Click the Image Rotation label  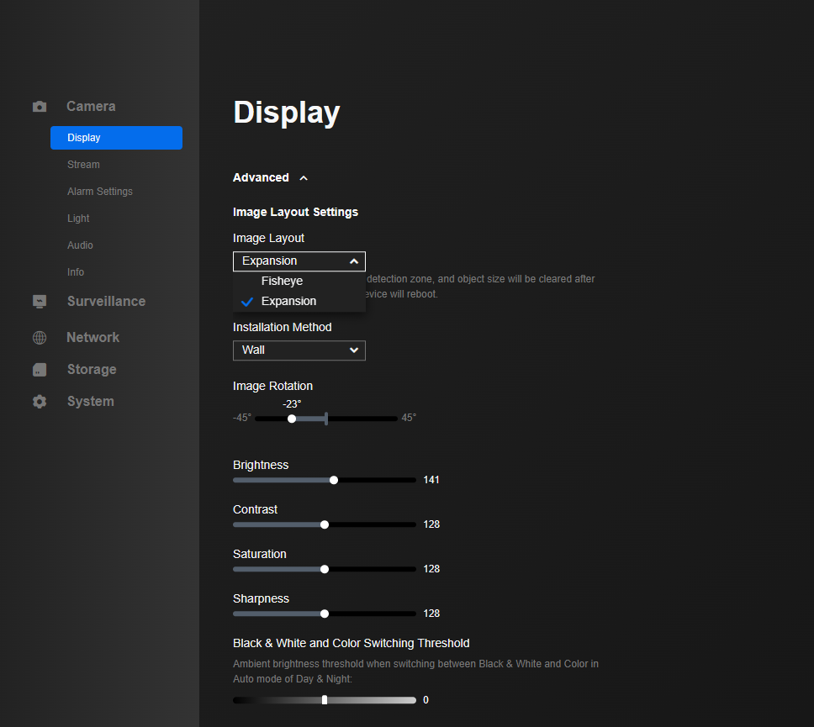coord(272,386)
